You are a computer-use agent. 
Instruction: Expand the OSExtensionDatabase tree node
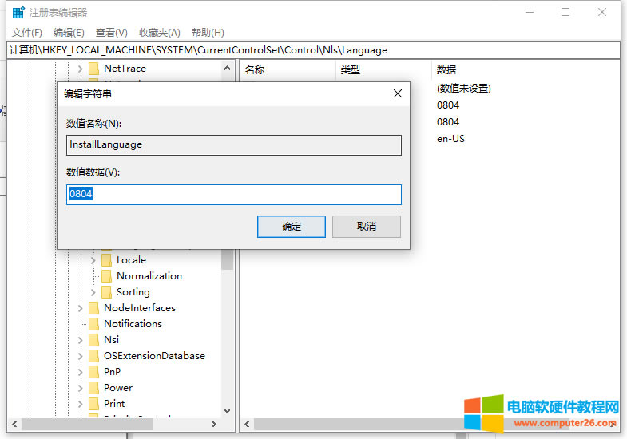(81, 356)
